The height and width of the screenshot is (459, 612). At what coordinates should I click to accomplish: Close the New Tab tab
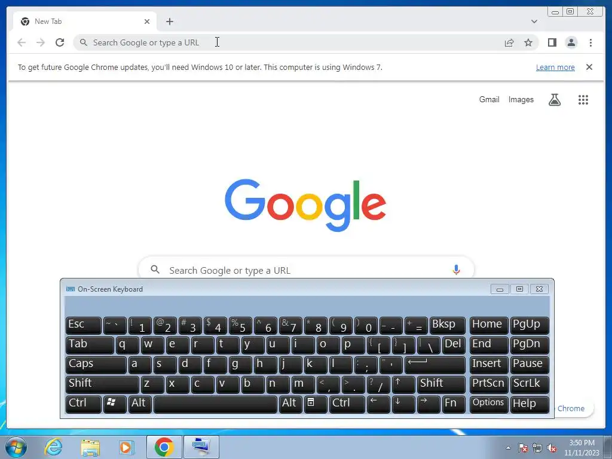coord(147,22)
